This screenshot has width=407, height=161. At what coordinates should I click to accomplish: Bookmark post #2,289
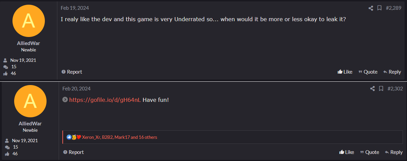(x=379, y=8)
